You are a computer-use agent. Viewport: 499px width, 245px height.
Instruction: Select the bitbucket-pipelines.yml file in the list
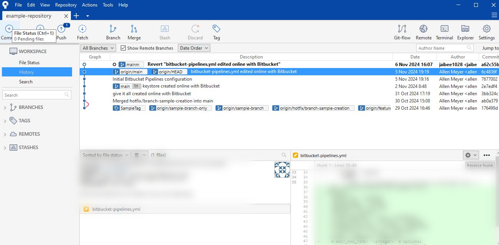(116, 209)
